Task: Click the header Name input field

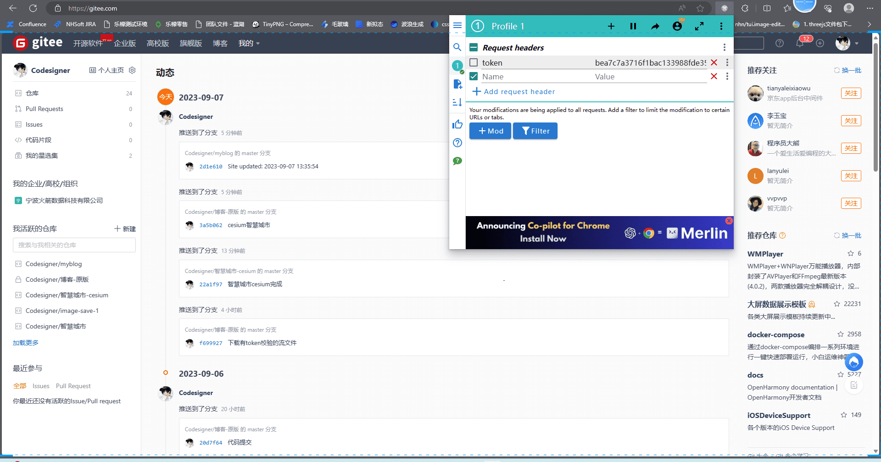Action: tap(535, 77)
